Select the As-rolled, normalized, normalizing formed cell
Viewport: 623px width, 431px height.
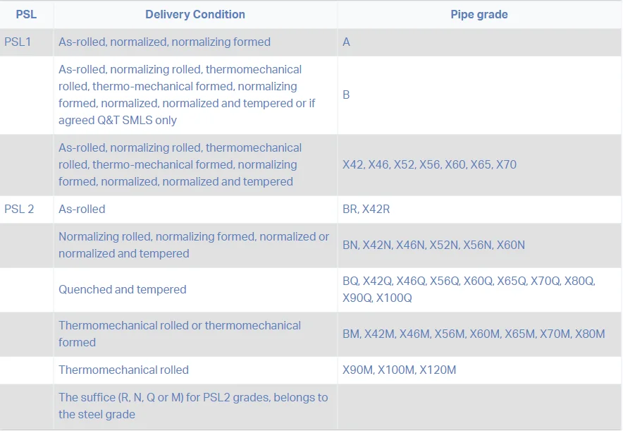[x=164, y=42]
